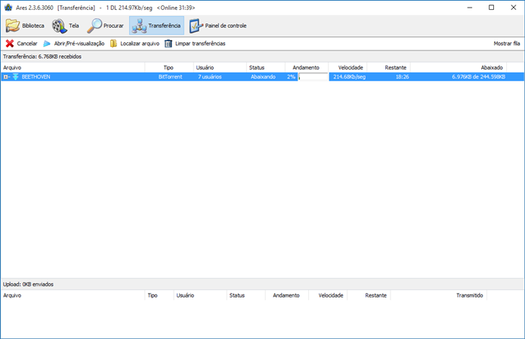Screen dimensions: 525x339
Task: Click the upload list Restante column header
Action: [369, 295]
